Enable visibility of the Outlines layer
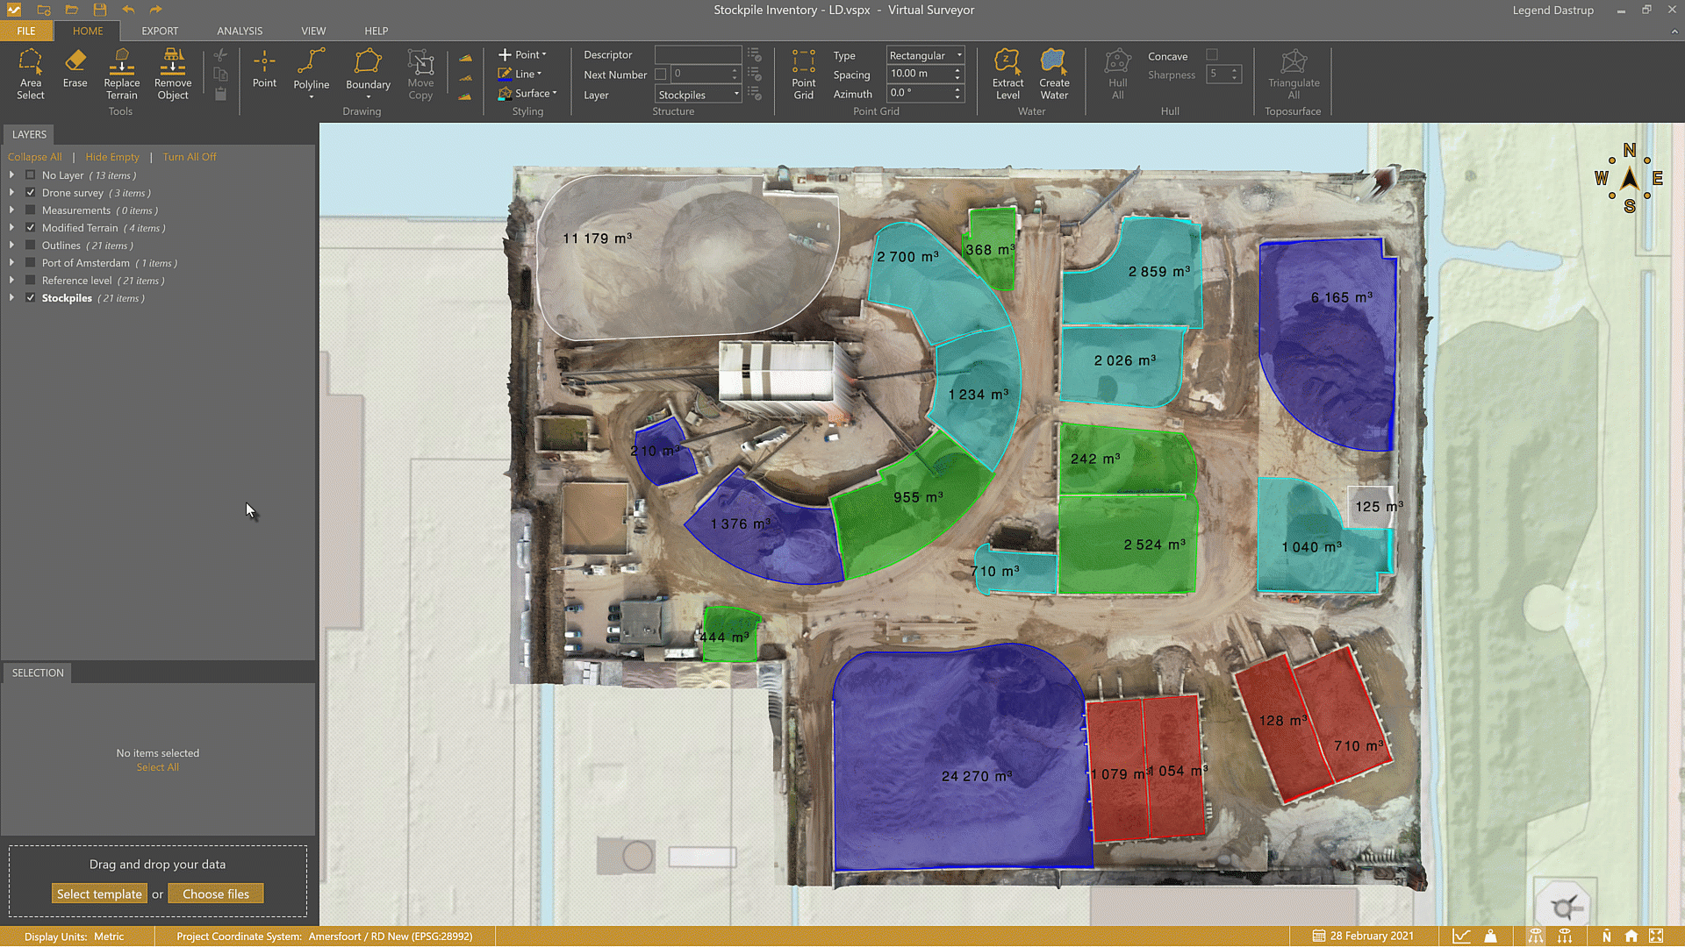The width and height of the screenshot is (1685, 947). pyautogui.click(x=30, y=246)
